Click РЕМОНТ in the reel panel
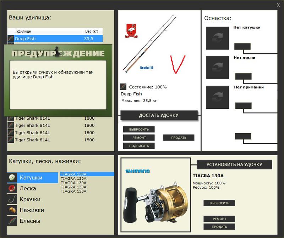The height and width of the screenshot is (238, 284). tap(219, 219)
